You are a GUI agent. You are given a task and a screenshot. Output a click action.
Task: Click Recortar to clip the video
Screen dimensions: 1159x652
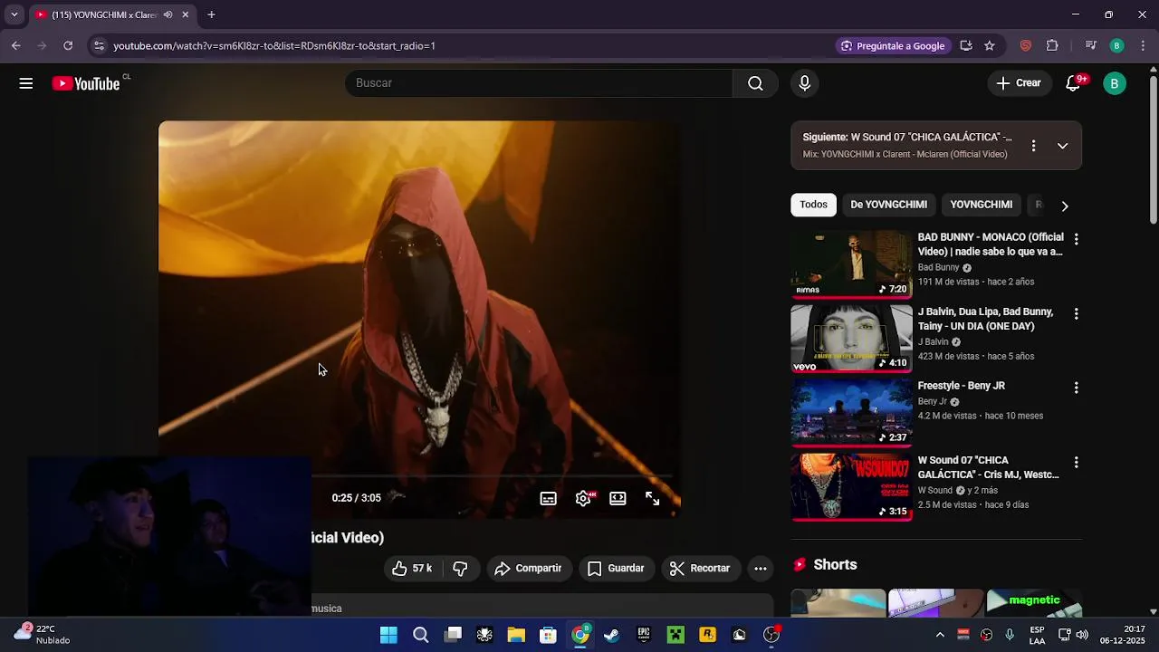[x=700, y=569]
